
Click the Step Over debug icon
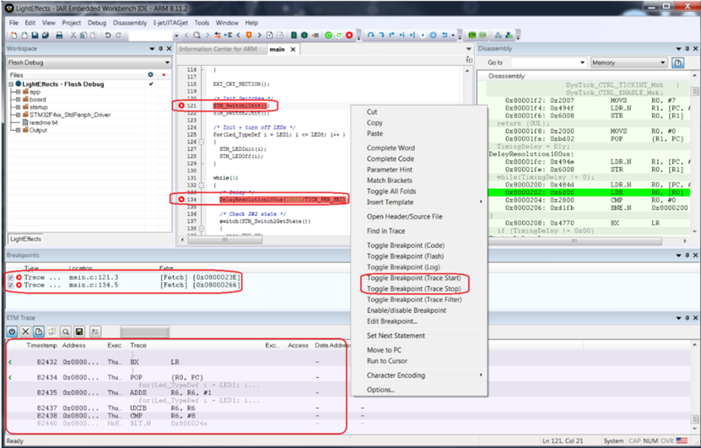point(371,35)
